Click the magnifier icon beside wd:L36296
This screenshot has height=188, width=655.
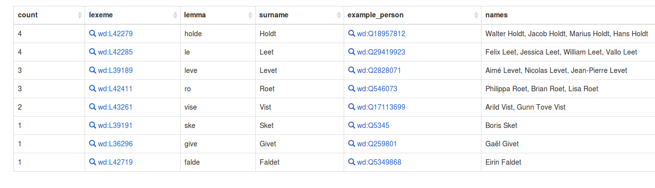92,144
